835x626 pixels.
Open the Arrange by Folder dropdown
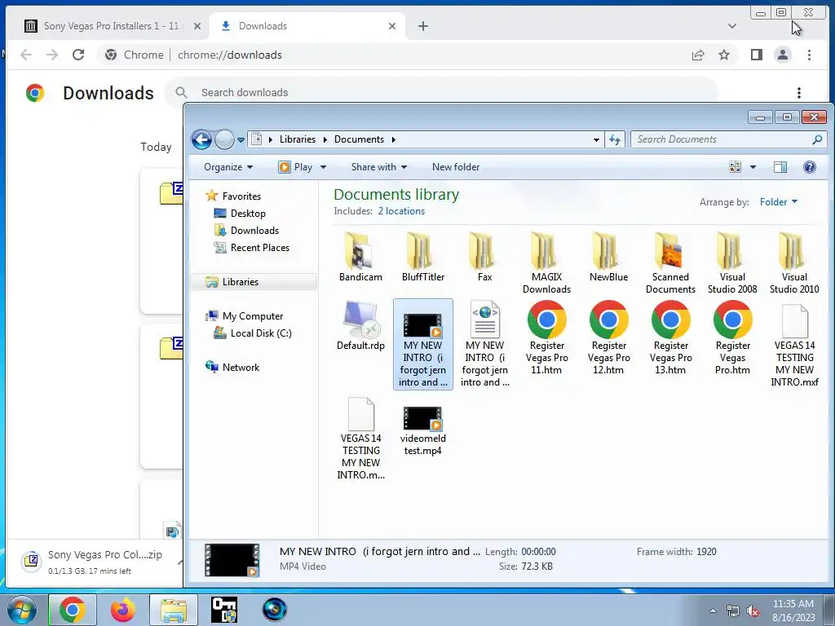pos(779,202)
